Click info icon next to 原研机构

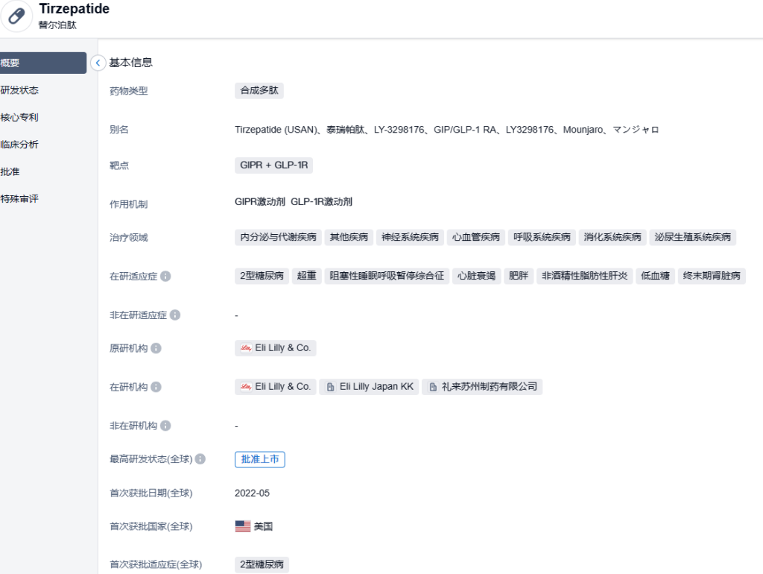click(156, 348)
